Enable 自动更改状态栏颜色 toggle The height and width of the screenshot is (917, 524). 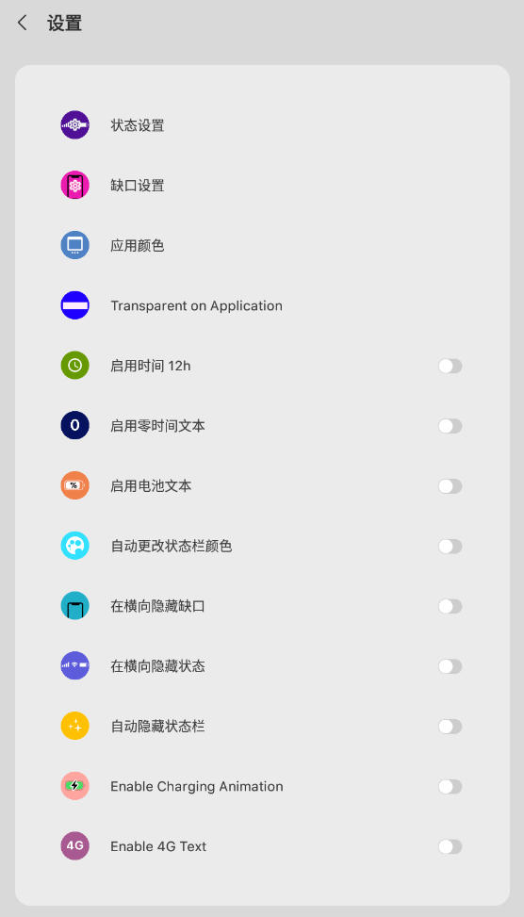coord(450,547)
